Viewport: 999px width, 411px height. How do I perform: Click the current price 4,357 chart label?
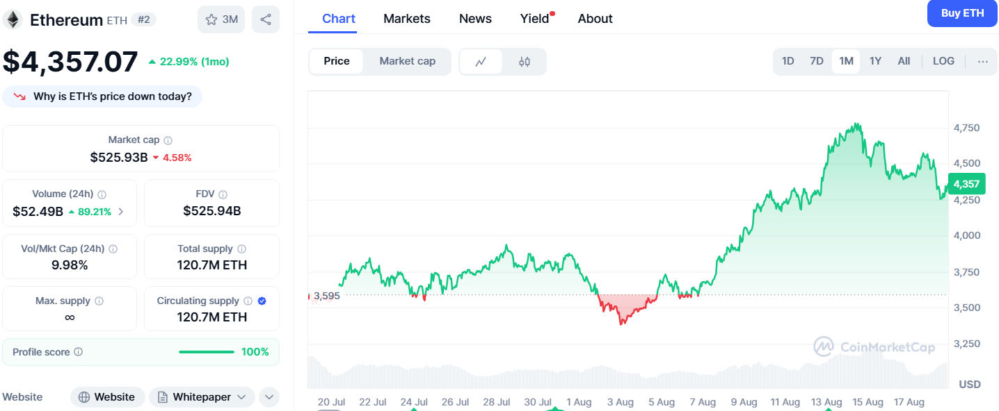(967, 184)
